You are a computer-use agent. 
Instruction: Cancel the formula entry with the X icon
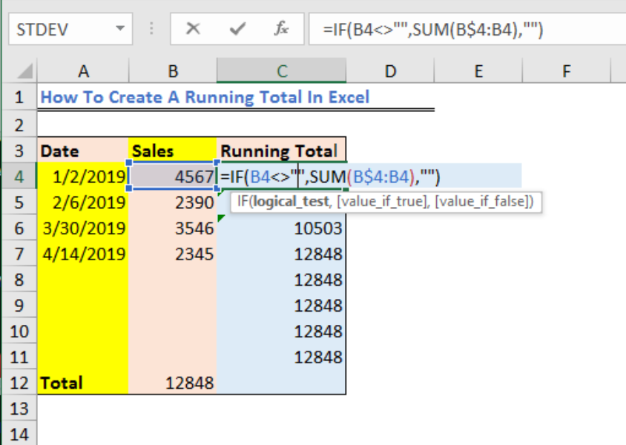(x=193, y=29)
